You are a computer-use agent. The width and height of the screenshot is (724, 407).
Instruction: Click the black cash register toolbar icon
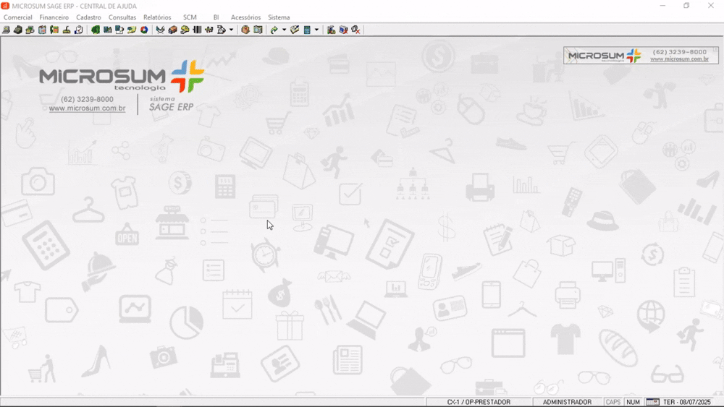[17, 30]
